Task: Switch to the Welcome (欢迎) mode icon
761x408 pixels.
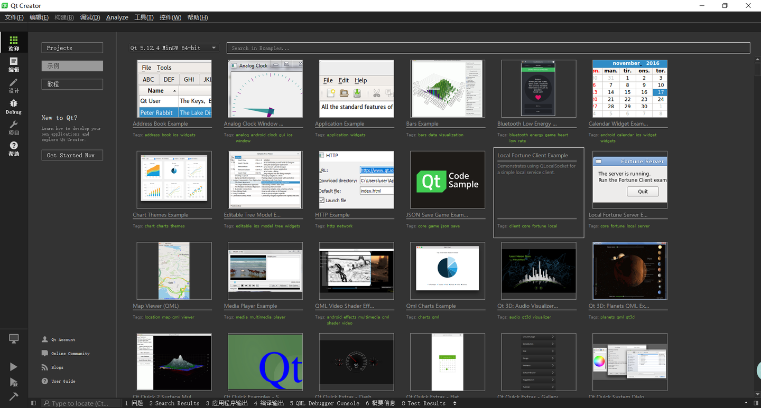Action: pyautogui.click(x=14, y=43)
